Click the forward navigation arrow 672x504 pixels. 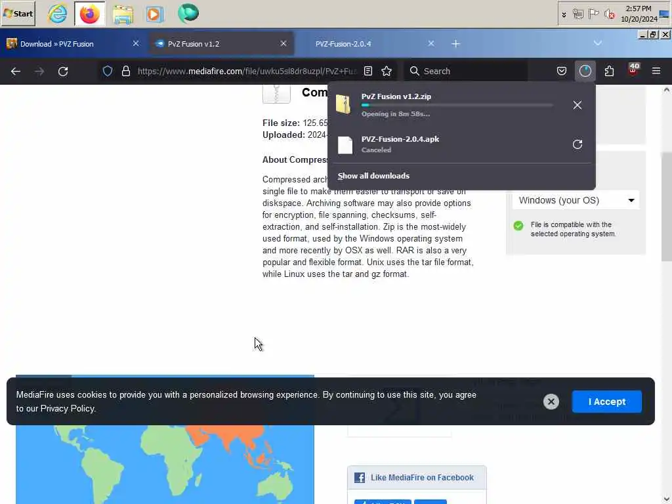pos(39,71)
